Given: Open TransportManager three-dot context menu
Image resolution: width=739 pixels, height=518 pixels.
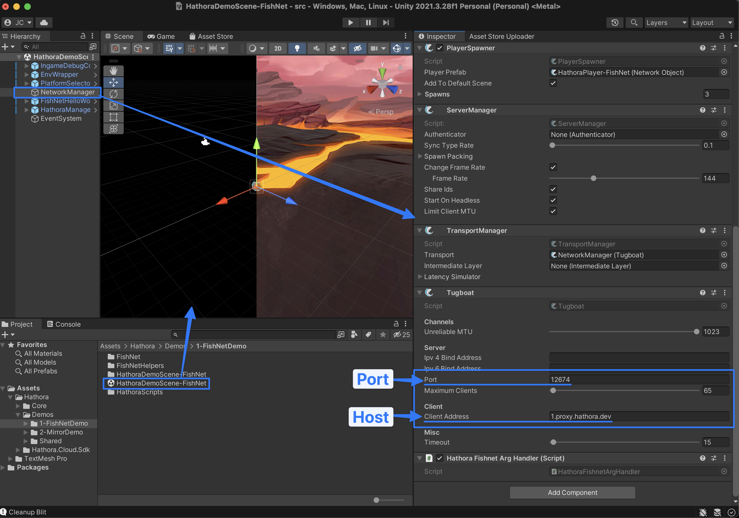Looking at the screenshot, I should (724, 230).
